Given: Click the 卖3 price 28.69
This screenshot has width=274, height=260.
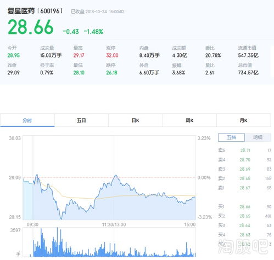Looking at the screenshot, I should coord(245,169).
